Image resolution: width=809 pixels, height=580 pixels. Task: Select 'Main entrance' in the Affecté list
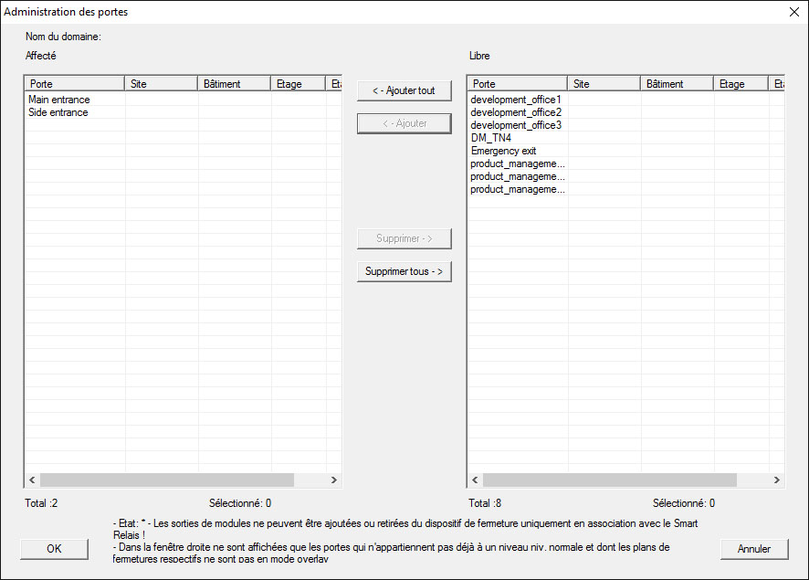(59, 100)
